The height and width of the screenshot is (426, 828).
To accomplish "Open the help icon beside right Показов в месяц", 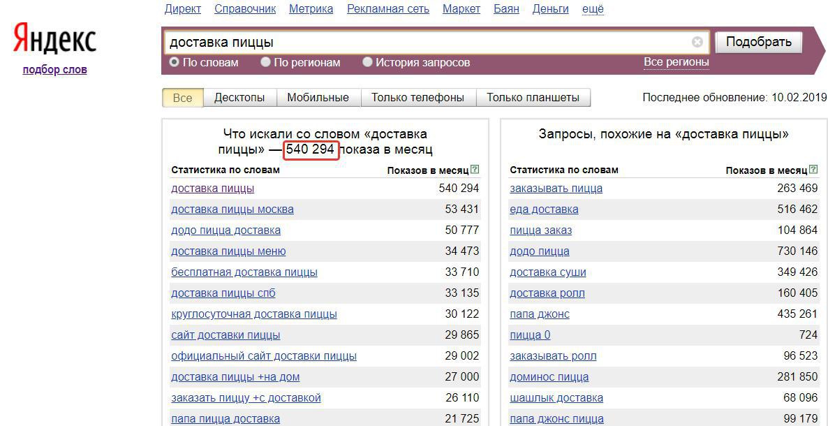I will [x=813, y=170].
